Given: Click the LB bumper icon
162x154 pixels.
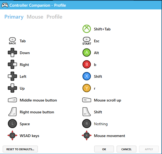Looking at the screenshot, I should coord(12,100).
